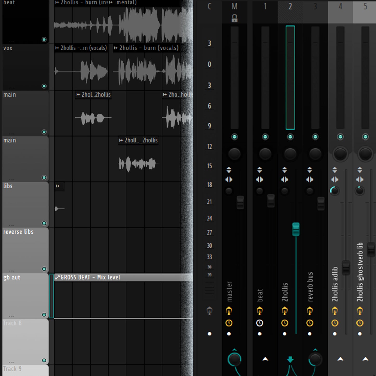Viewport: 376px width, 376px height.
Task: Swap left/right channels on 2hollis mixer track
Action: pos(285,180)
